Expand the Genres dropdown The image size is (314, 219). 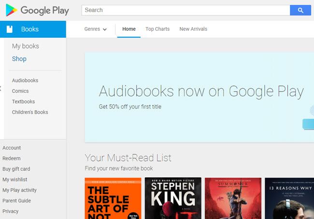(96, 29)
